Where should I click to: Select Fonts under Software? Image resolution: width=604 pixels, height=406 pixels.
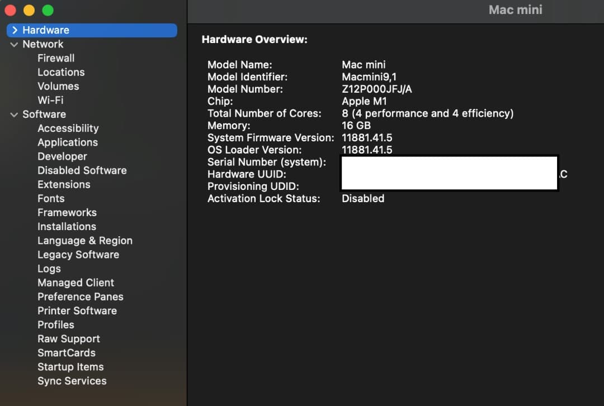coord(50,198)
